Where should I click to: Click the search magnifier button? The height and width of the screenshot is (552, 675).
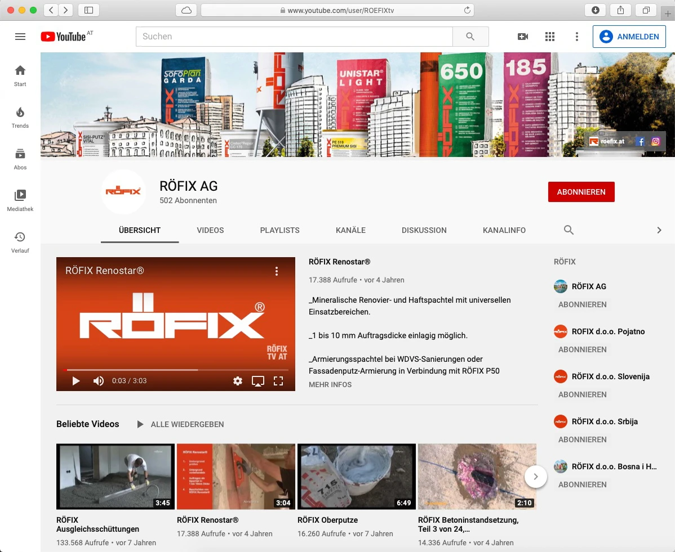470,37
